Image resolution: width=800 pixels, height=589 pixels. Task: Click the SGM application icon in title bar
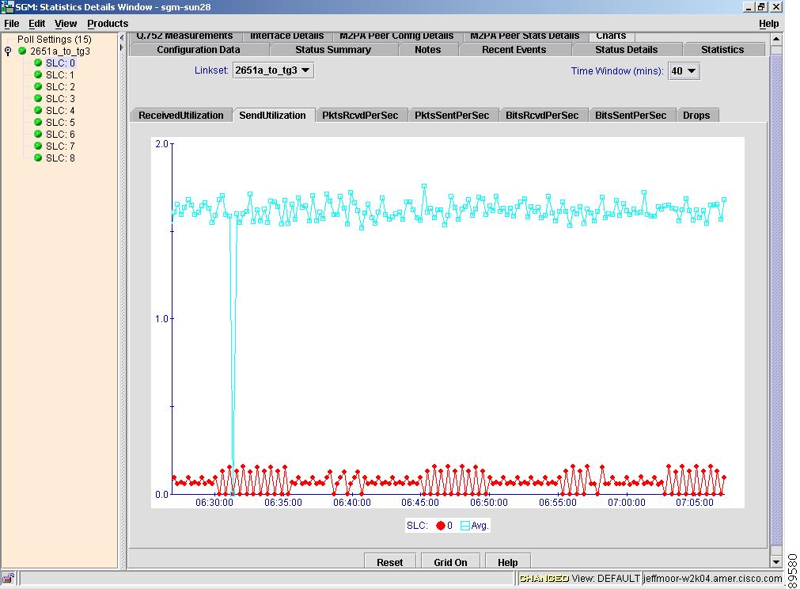click(x=7, y=7)
